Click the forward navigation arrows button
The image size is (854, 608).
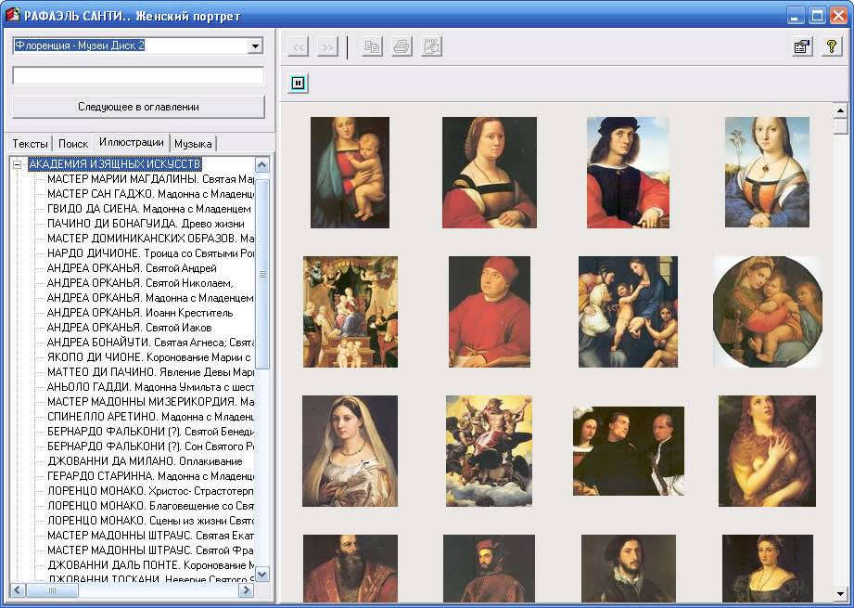click(x=326, y=47)
